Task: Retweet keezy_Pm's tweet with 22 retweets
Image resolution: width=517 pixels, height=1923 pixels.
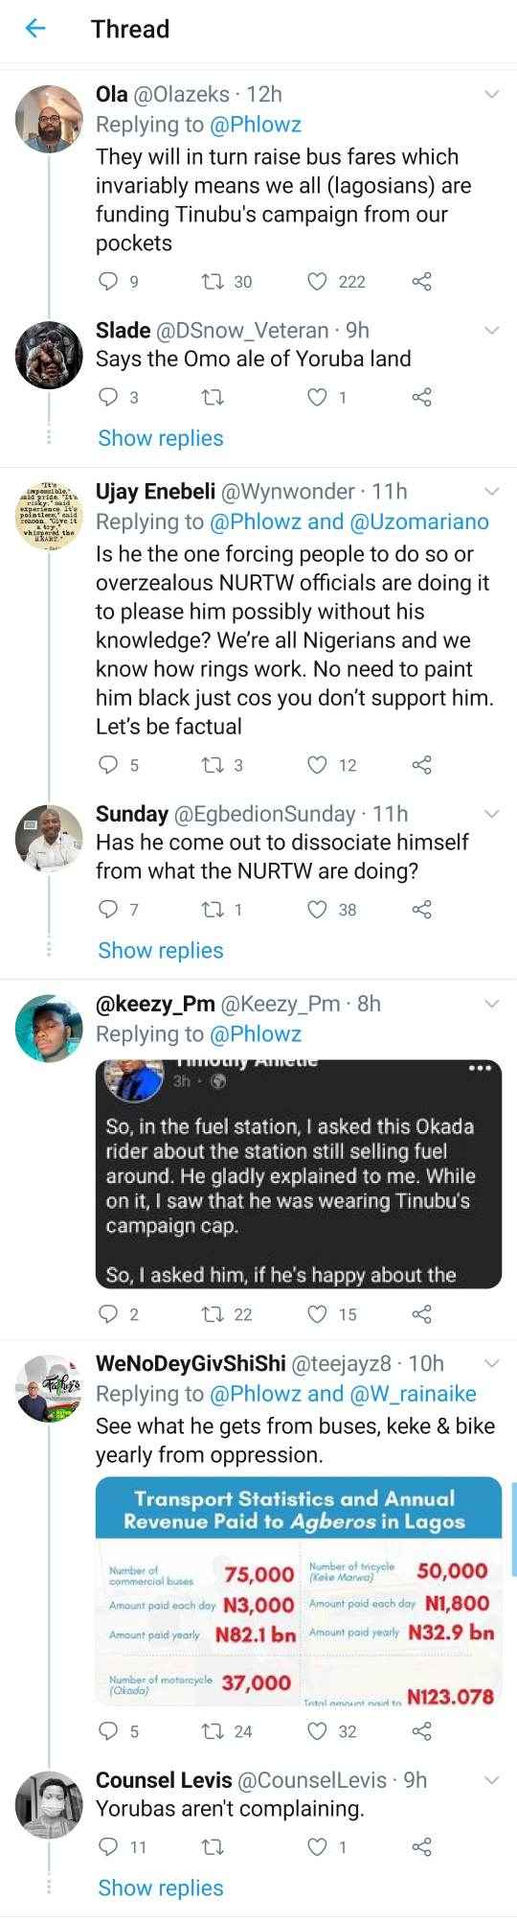Action: 213,1314
